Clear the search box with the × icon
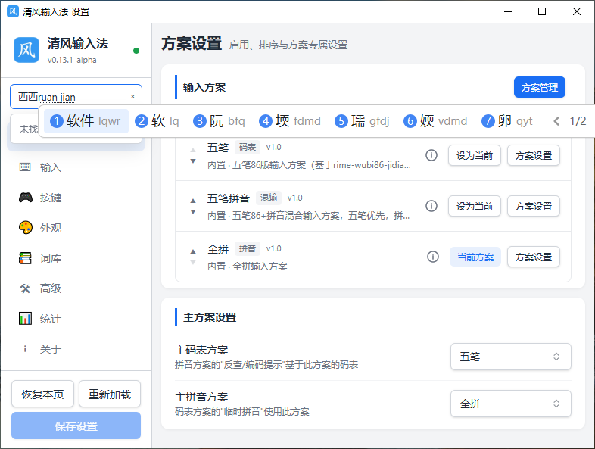Image resolution: width=595 pixels, height=449 pixels. tap(132, 96)
